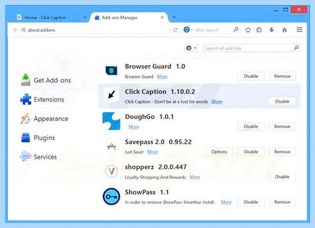
Task: Open More link for ShowPass
Action: pyautogui.click(x=226, y=202)
